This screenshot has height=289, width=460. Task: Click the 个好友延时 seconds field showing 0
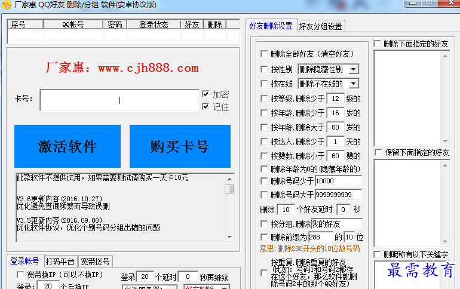344,209
